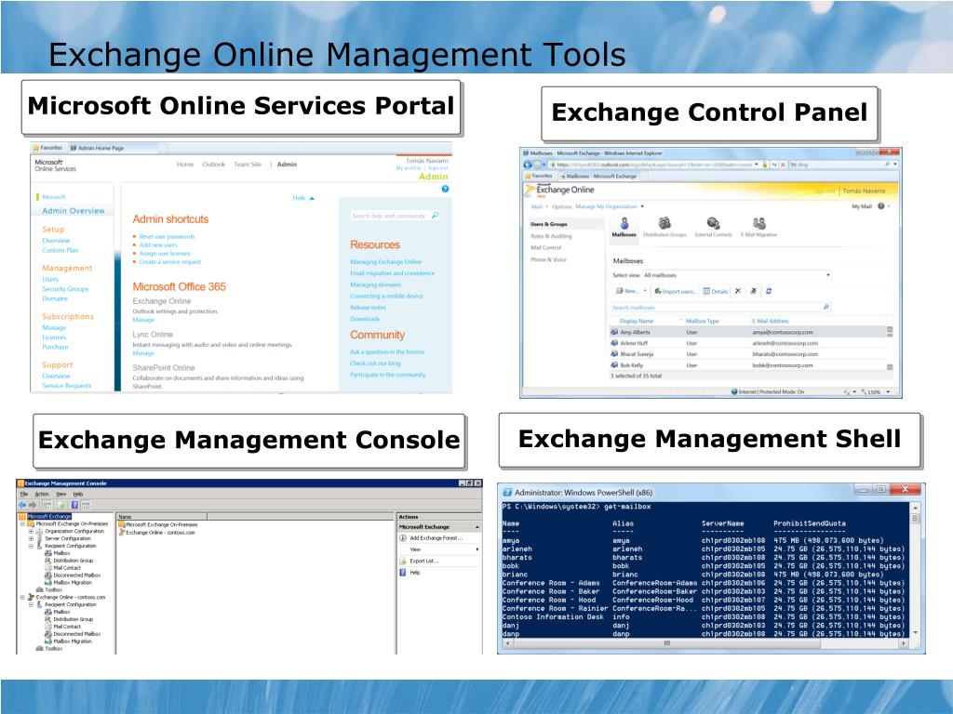Open Help menu in Management Console
953x714 pixels.
(x=78, y=495)
